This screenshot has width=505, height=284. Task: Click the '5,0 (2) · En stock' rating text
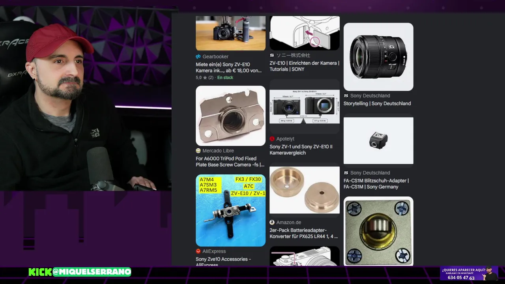tap(214, 78)
